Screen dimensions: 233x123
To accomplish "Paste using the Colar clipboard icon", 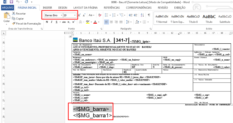I will [x=7, y=15].
